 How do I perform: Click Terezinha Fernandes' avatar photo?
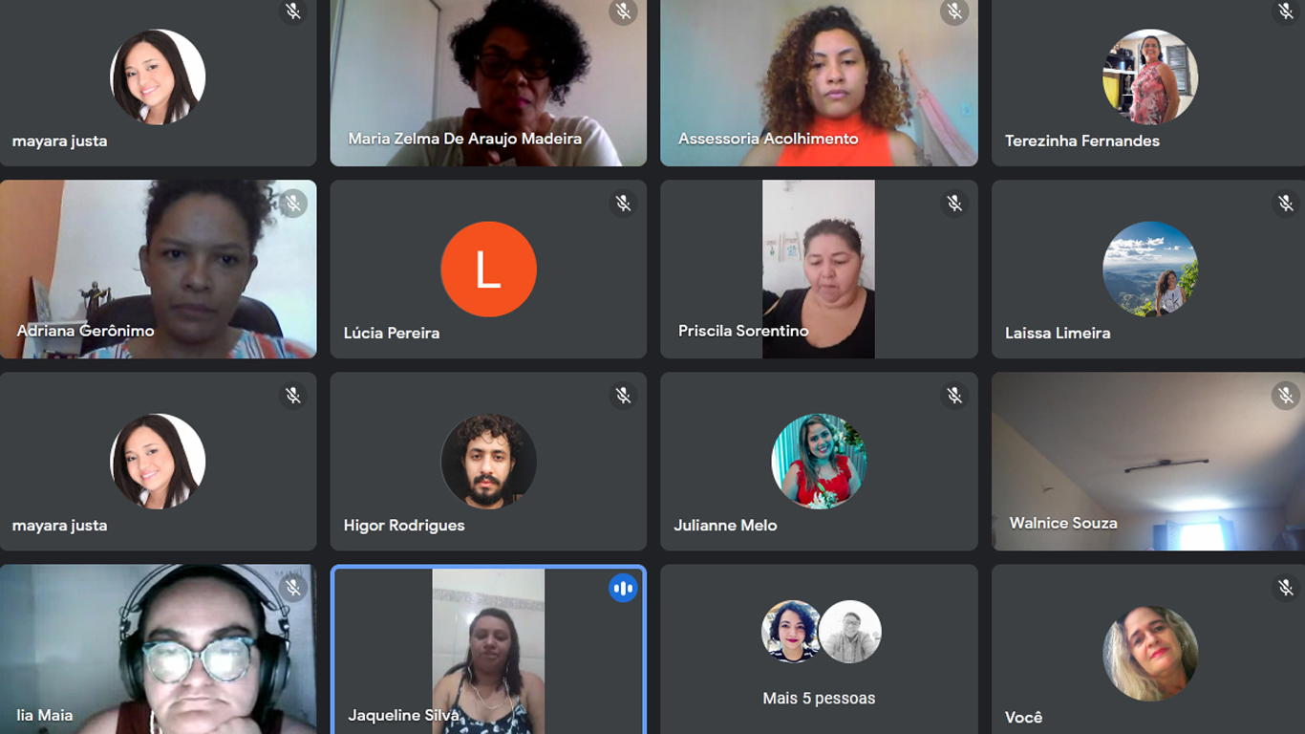pyautogui.click(x=1150, y=77)
